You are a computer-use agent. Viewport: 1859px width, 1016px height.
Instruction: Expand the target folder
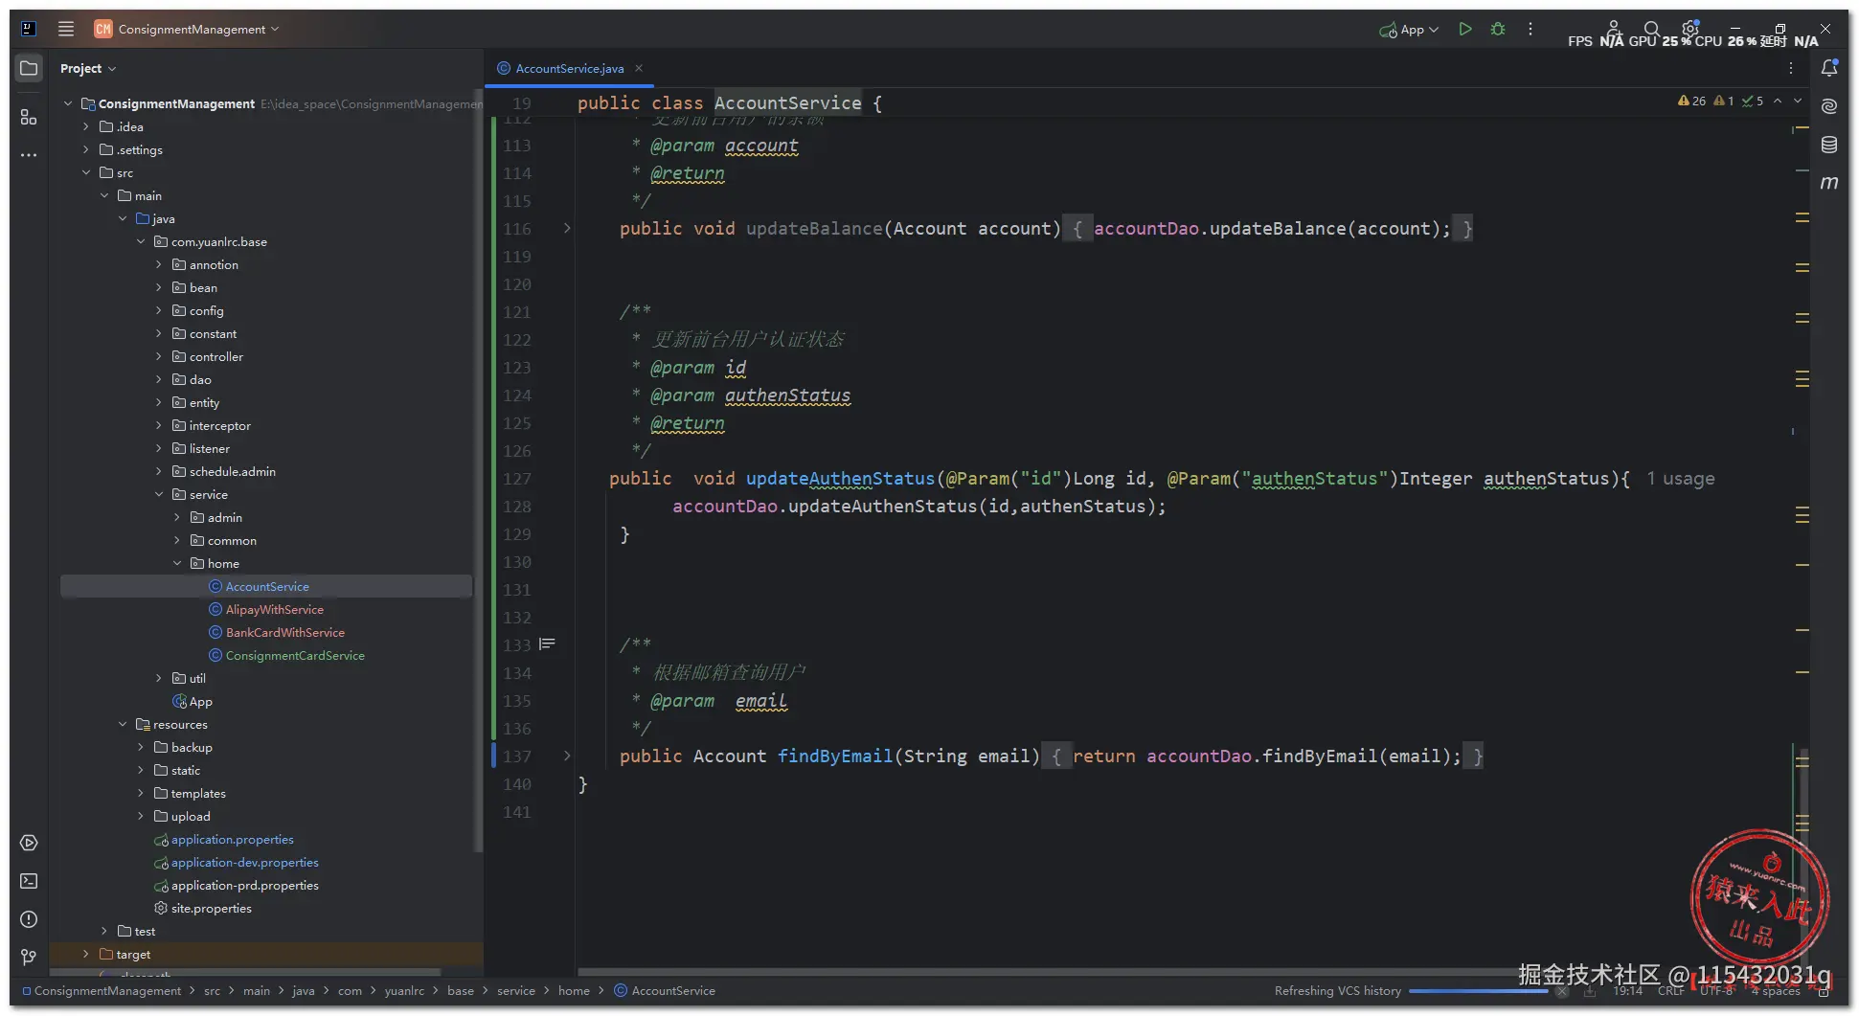click(86, 954)
